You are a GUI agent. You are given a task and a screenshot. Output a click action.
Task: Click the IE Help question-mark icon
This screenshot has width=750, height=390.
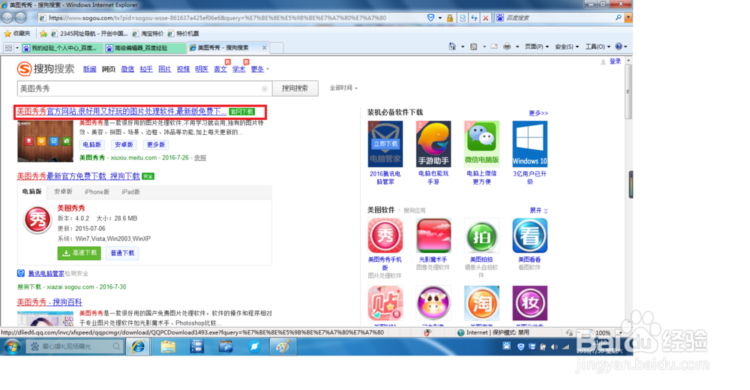click(619, 46)
